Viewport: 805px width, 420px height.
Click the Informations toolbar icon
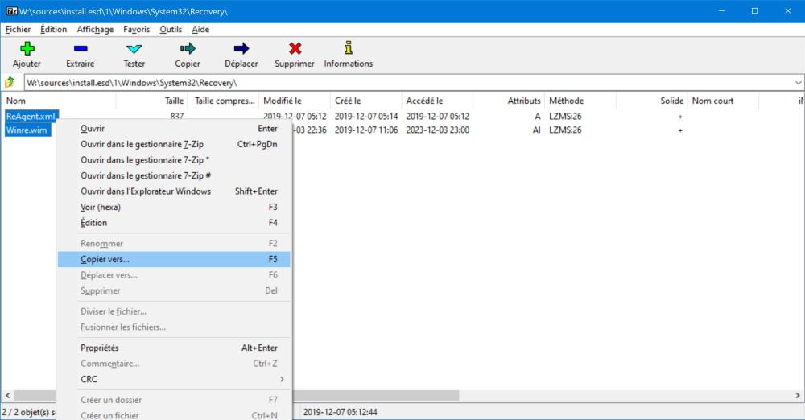click(349, 48)
